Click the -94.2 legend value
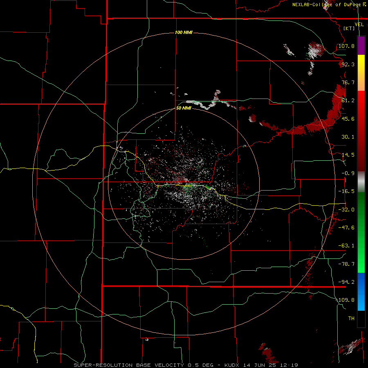Image resolution: width=368 pixels, height=368 pixels. coord(346,282)
